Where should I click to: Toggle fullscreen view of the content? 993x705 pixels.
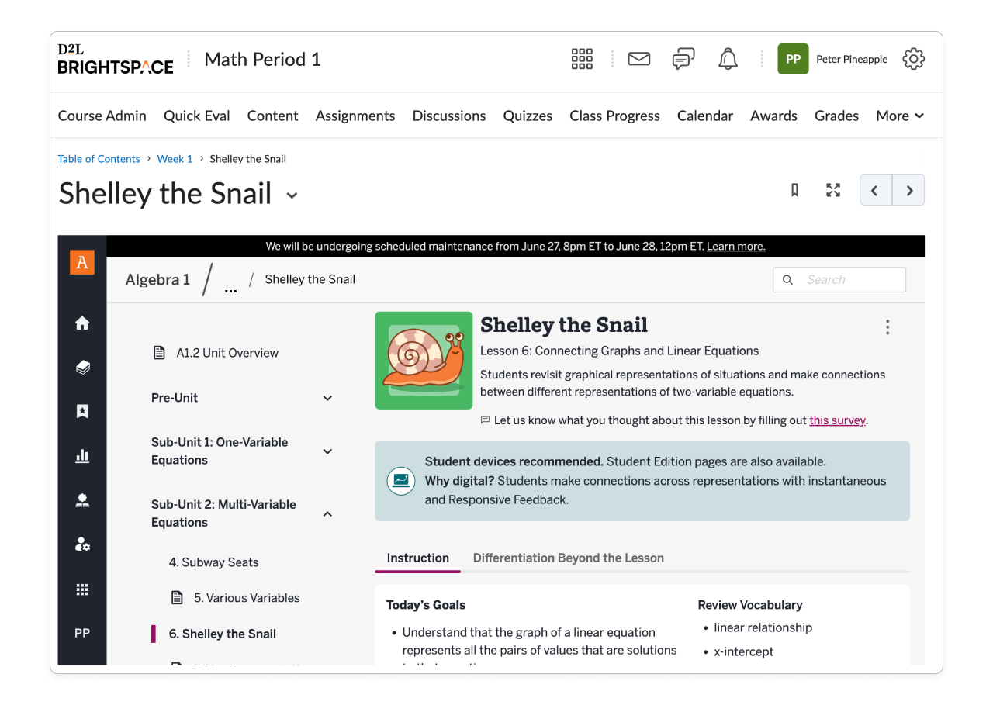click(x=833, y=190)
